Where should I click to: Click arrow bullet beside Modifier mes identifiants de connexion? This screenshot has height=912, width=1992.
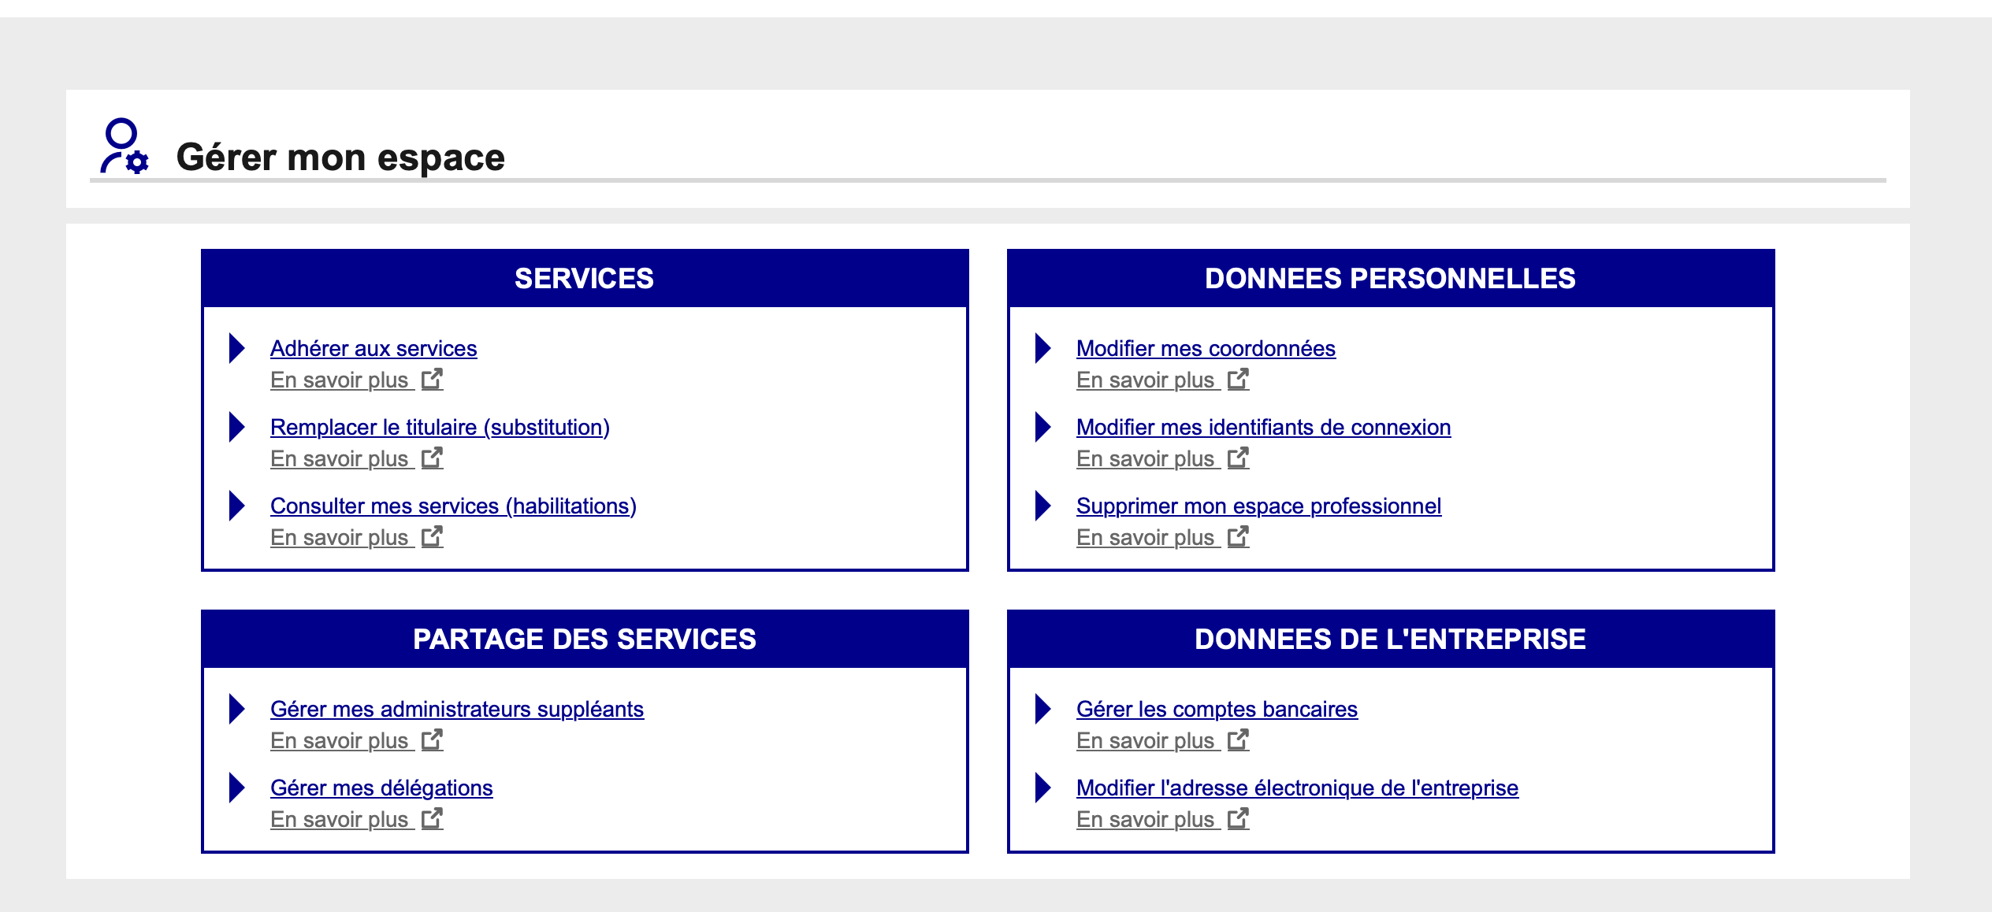[1043, 427]
